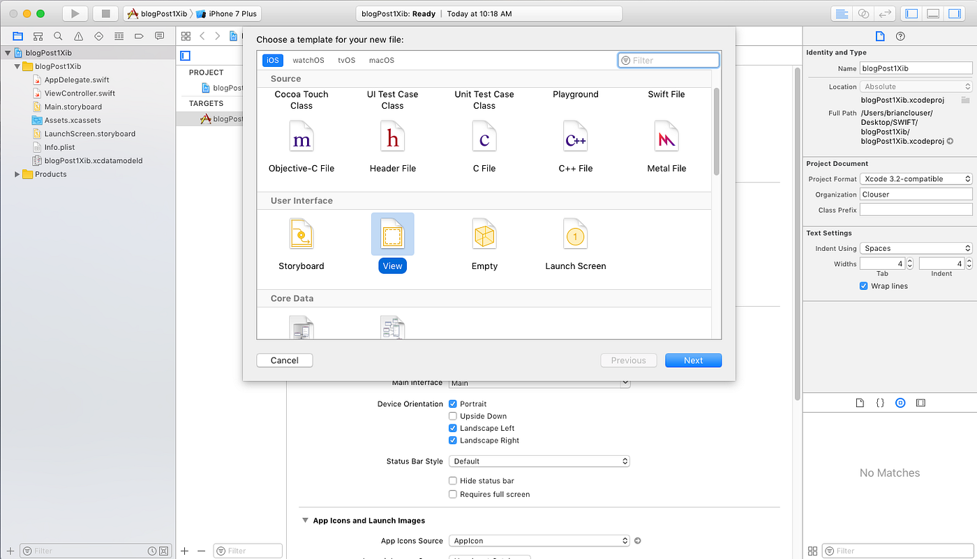
Task: Click the Organization text field
Action: click(916, 194)
